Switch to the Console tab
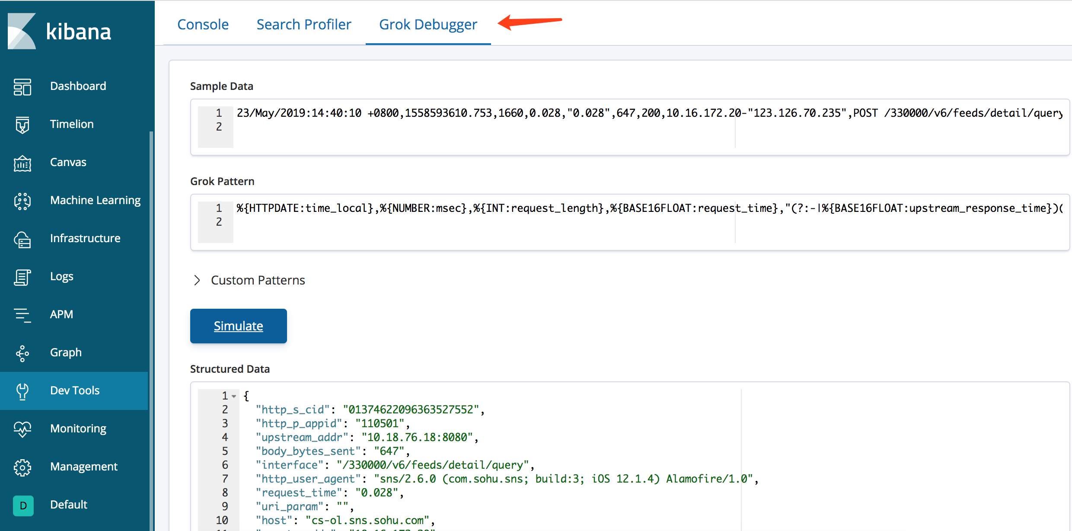The height and width of the screenshot is (531, 1072). [203, 25]
